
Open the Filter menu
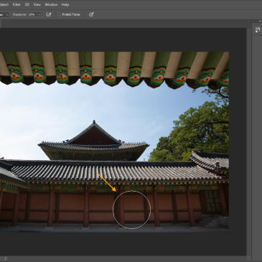pyautogui.click(x=17, y=4)
